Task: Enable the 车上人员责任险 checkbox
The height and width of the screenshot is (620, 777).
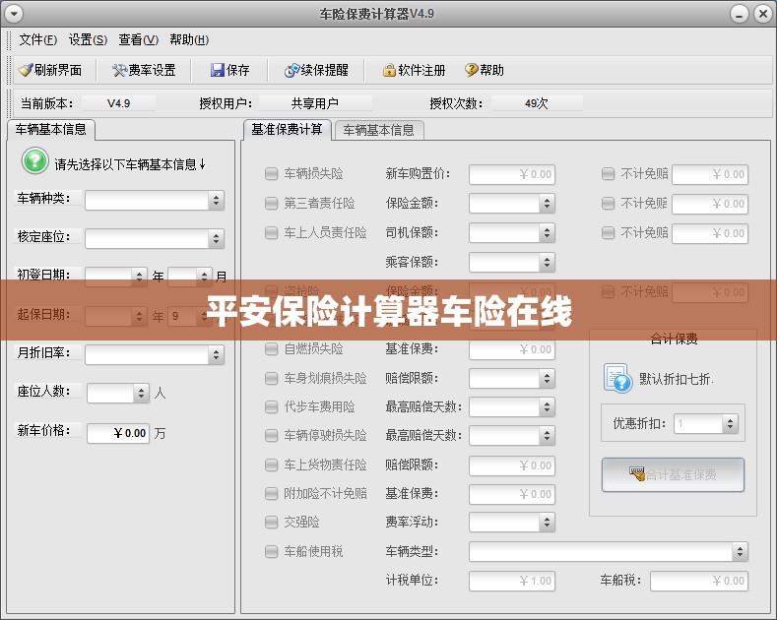Action: point(271,233)
